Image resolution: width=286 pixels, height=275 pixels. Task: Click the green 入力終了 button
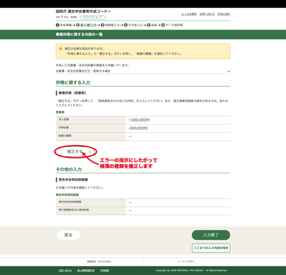(x=211, y=235)
